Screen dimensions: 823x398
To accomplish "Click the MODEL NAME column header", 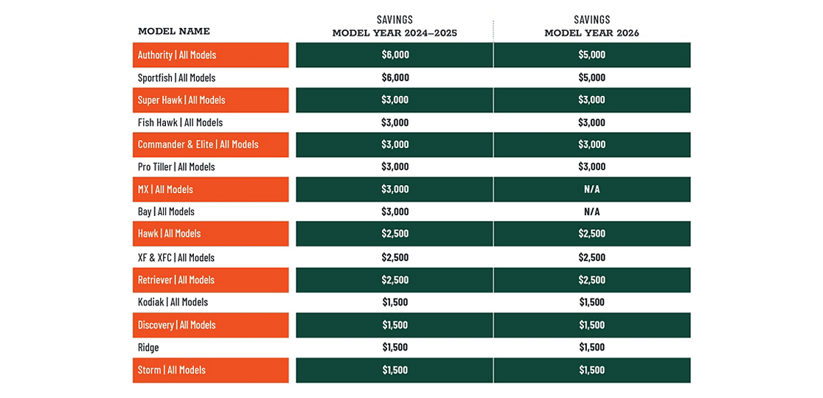I will (x=174, y=32).
